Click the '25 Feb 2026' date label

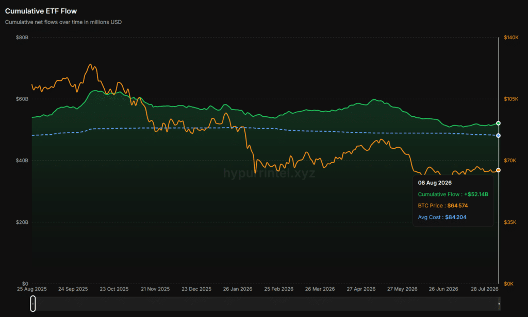pyautogui.click(x=279, y=289)
